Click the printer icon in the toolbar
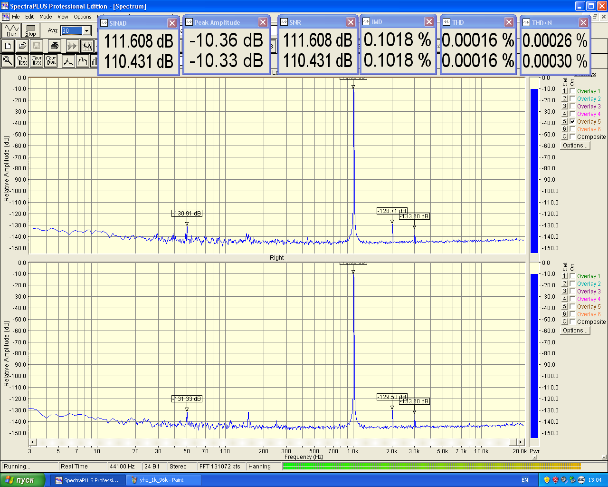 point(54,46)
